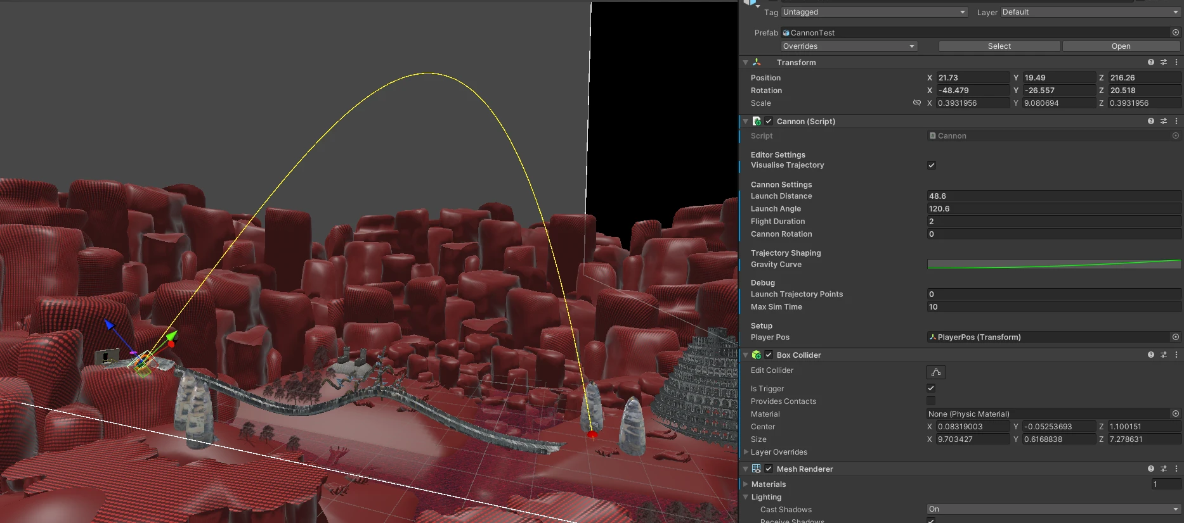
Task: Open object picker for Player Pos field
Action: [1176, 337]
